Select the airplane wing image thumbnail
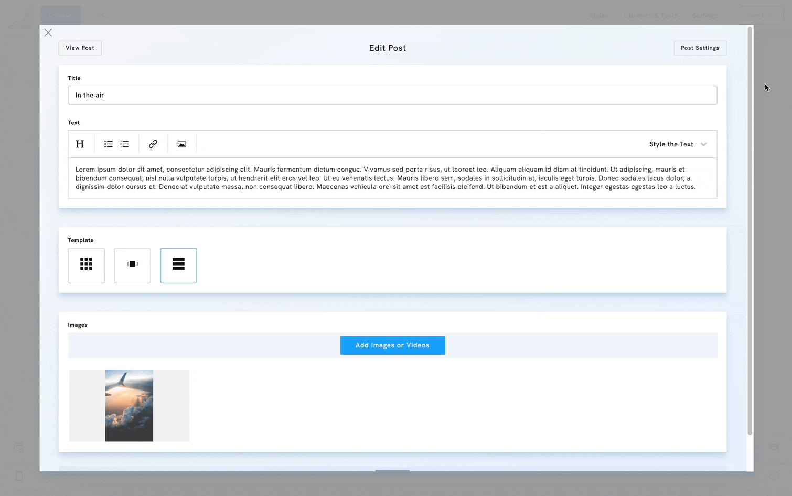This screenshot has height=496, width=792. click(129, 405)
